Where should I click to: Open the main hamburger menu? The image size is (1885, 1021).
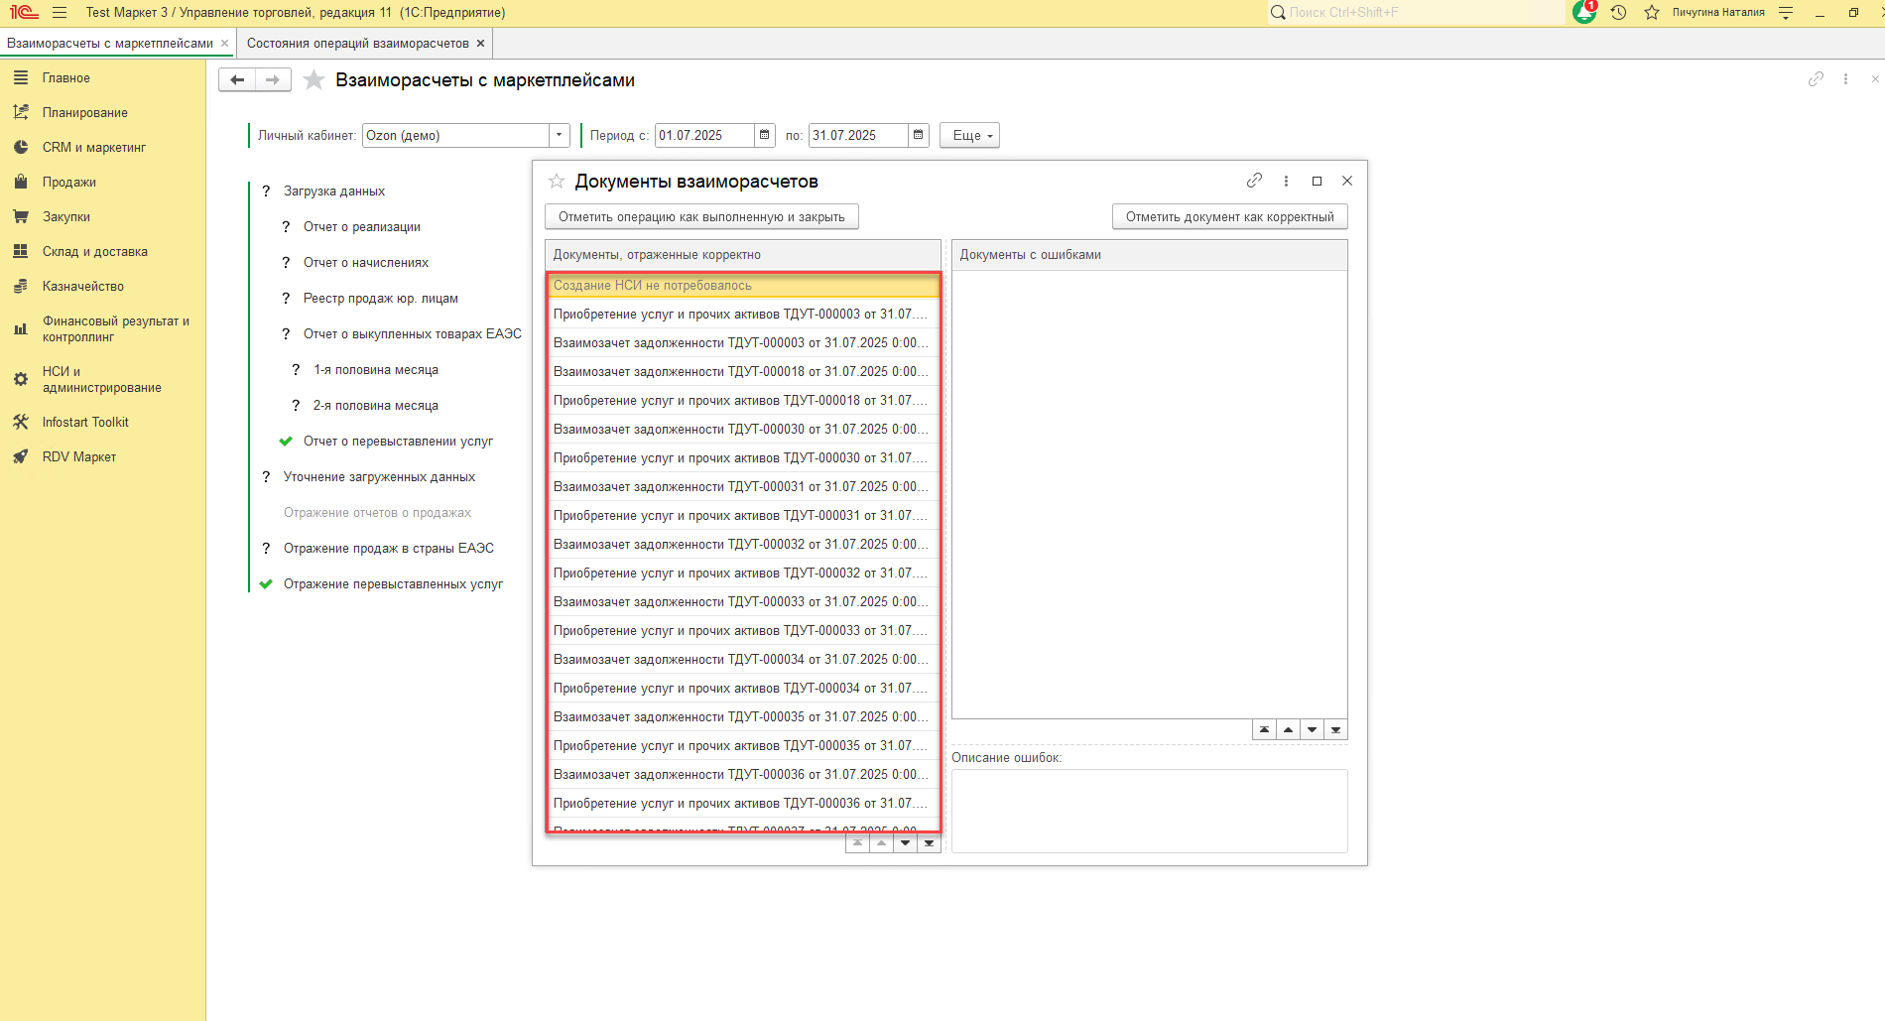[x=60, y=13]
